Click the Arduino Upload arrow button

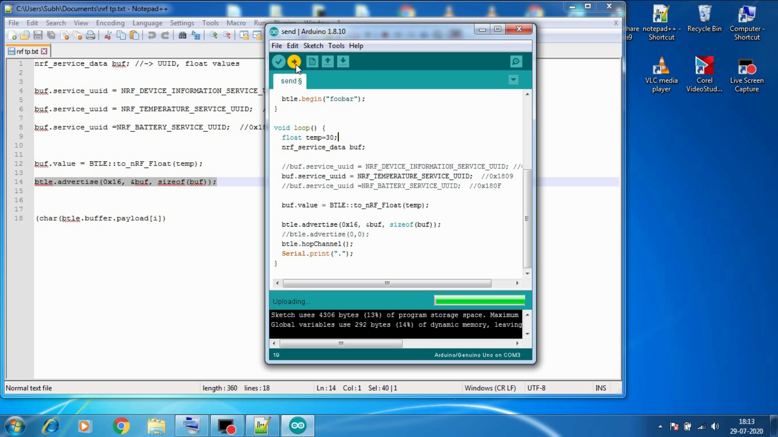coord(294,62)
